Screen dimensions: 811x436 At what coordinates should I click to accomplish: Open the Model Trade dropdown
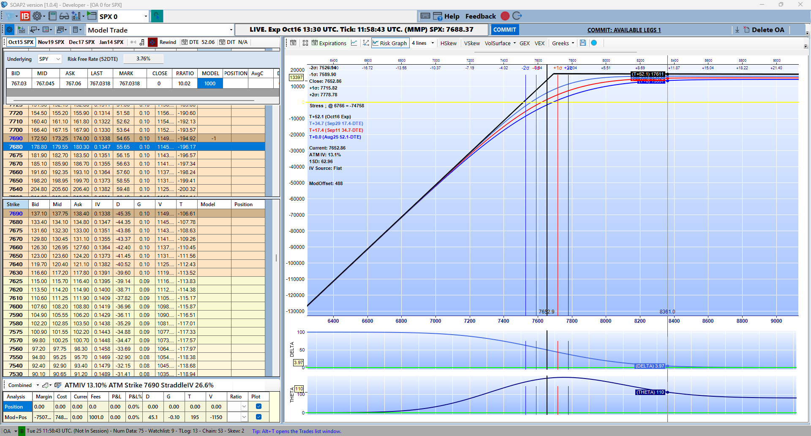click(x=231, y=30)
